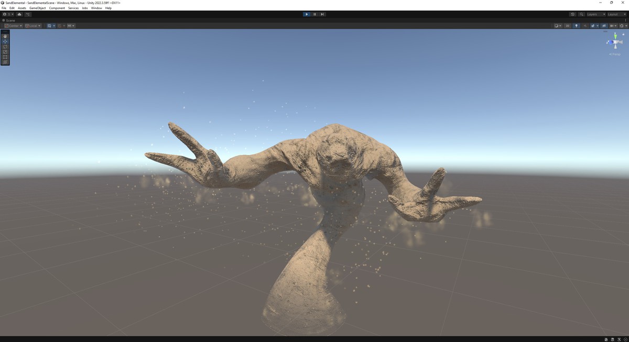Expand the Center pivot mode dropdown
The width and height of the screenshot is (629, 342).
(13, 26)
